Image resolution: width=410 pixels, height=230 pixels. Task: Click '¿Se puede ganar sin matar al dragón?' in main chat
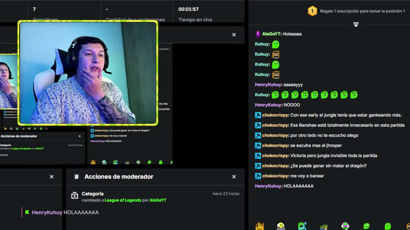pos(328,166)
